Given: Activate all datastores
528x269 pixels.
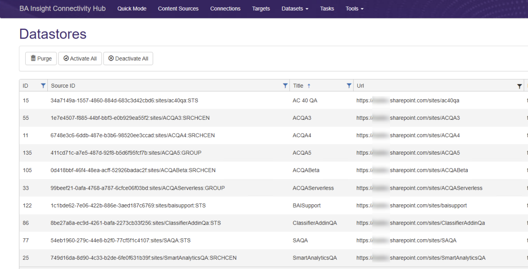Looking at the screenshot, I should click(x=80, y=59).
